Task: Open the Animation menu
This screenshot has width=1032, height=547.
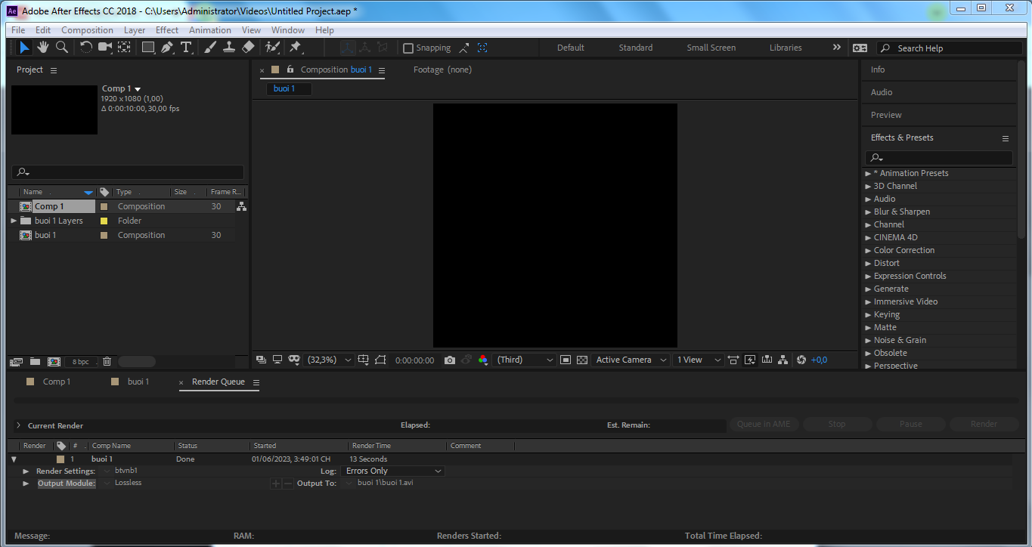Action: point(210,30)
